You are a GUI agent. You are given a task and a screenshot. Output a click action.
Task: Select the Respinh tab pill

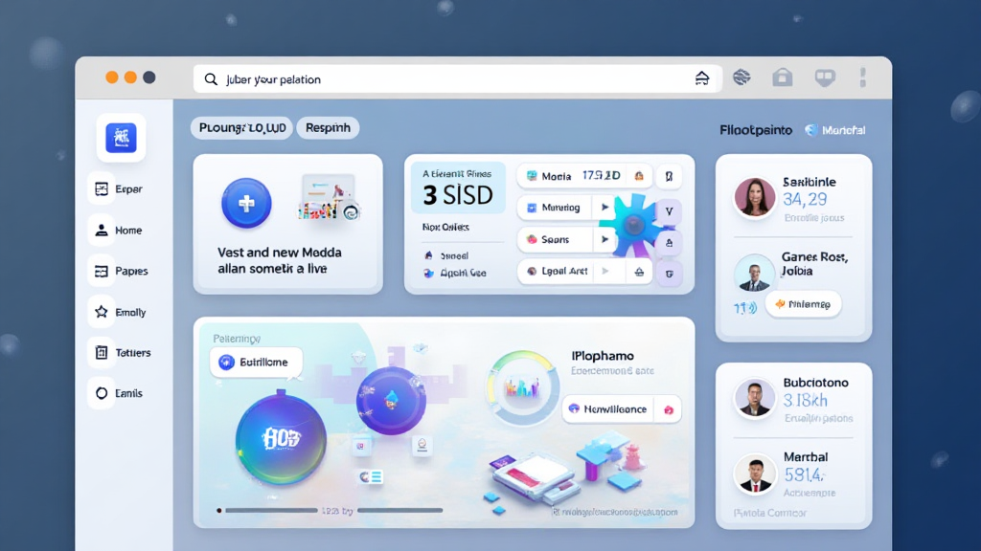pos(328,127)
